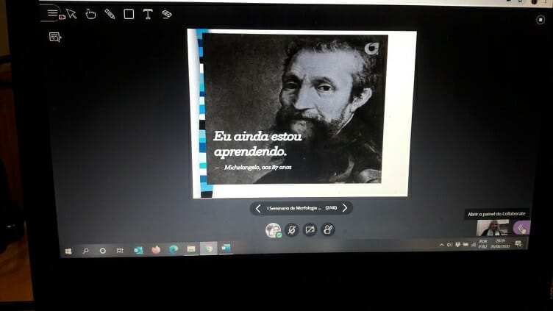Select the Text tool

click(148, 14)
